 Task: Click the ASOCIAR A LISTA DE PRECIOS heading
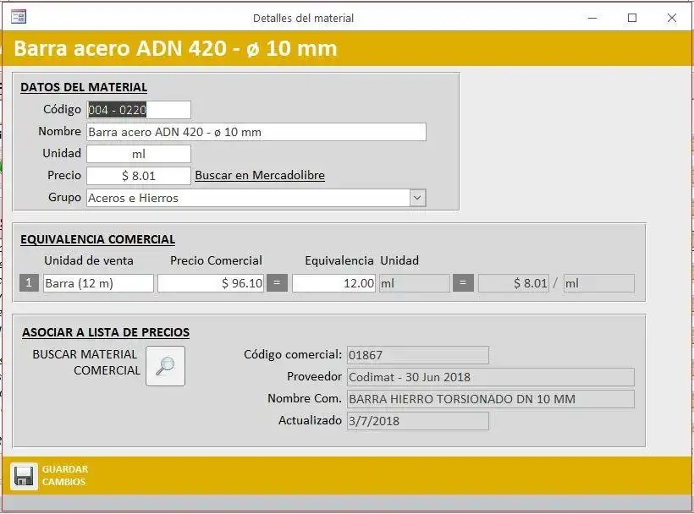[x=106, y=332]
